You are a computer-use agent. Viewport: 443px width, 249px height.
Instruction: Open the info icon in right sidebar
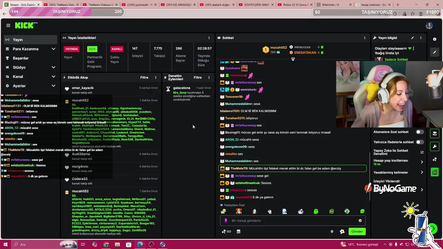(435, 39)
